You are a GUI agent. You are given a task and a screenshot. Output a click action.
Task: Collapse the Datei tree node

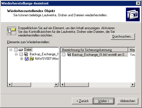coord(11,50)
